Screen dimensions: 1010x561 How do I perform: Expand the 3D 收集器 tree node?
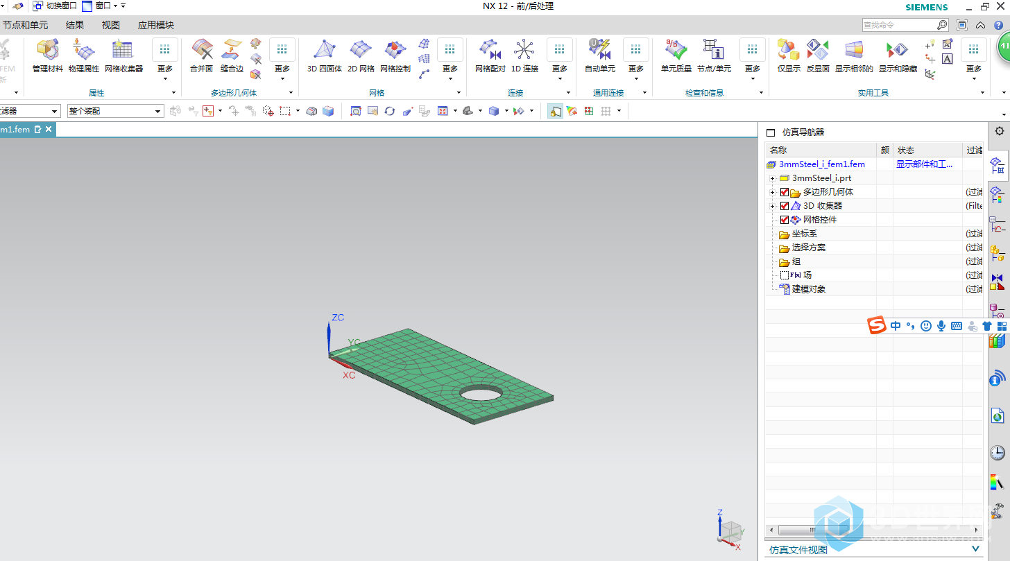[x=772, y=206]
